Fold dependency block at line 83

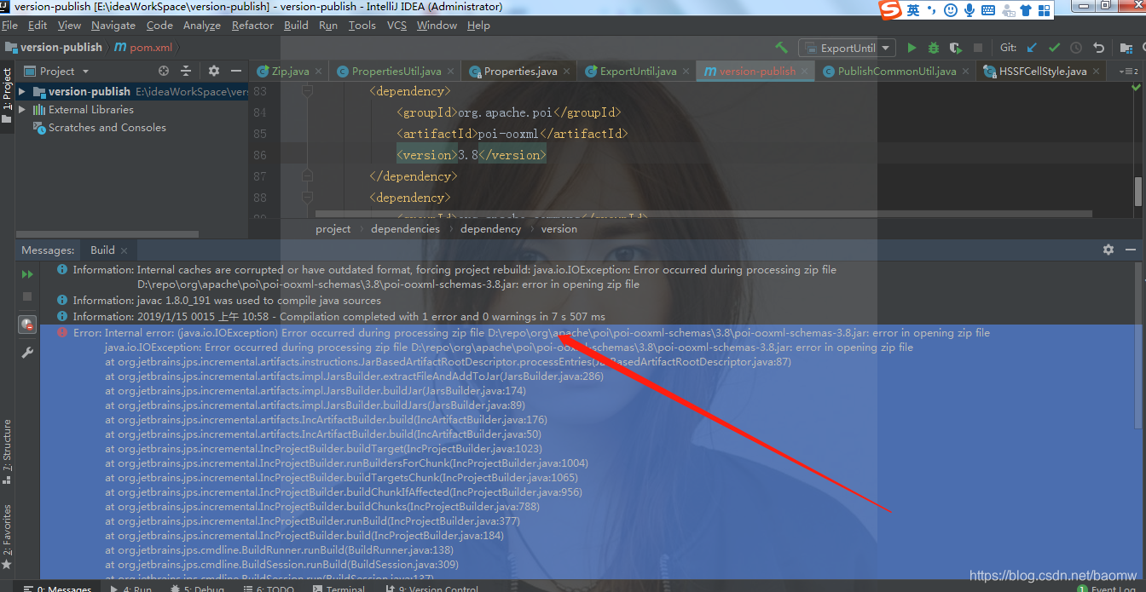[307, 90]
